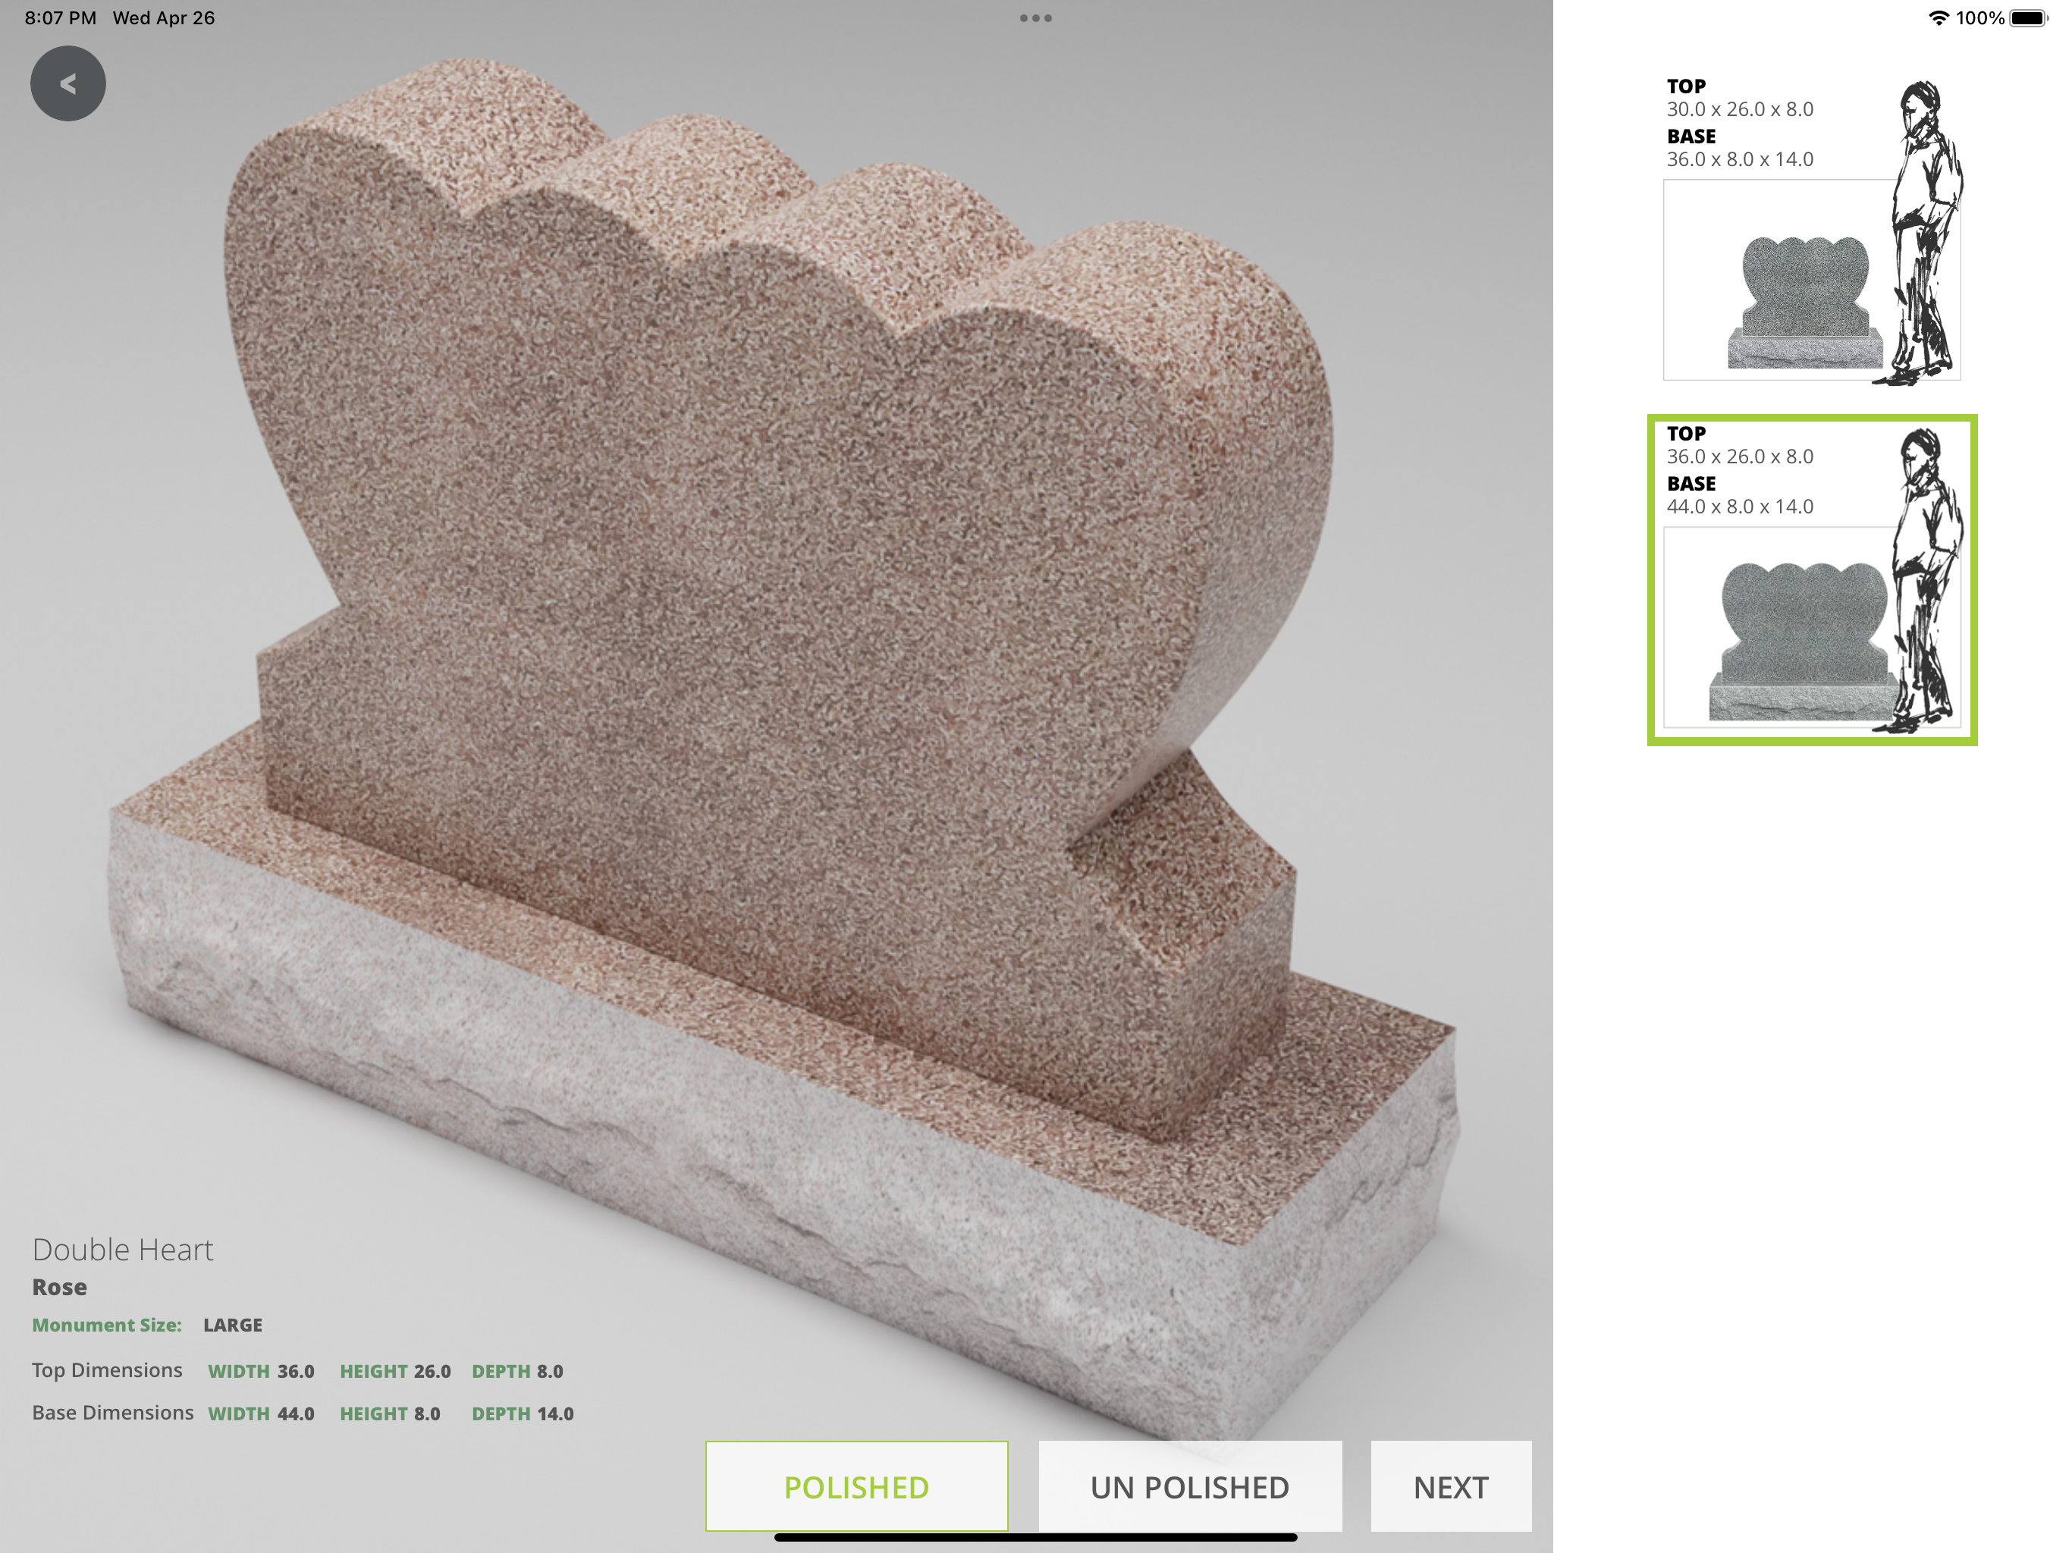Image resolution: width=2072 pixels, height=1553 pixels.
Task: Select the POLISHED finish option
Action: pyautogui.click(x=856, y=1486)
